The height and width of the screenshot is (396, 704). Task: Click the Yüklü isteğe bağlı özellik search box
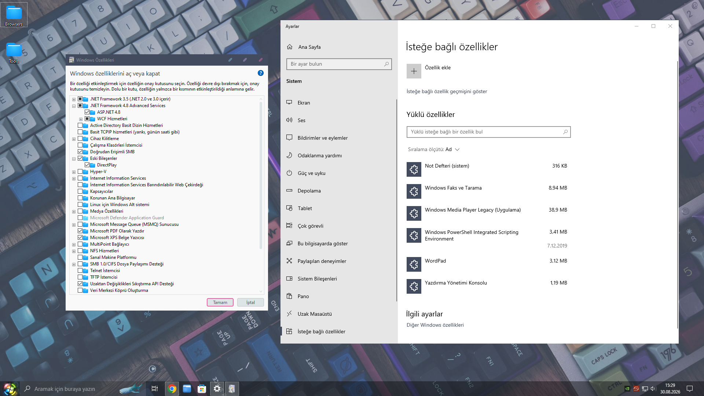[488, 132]
